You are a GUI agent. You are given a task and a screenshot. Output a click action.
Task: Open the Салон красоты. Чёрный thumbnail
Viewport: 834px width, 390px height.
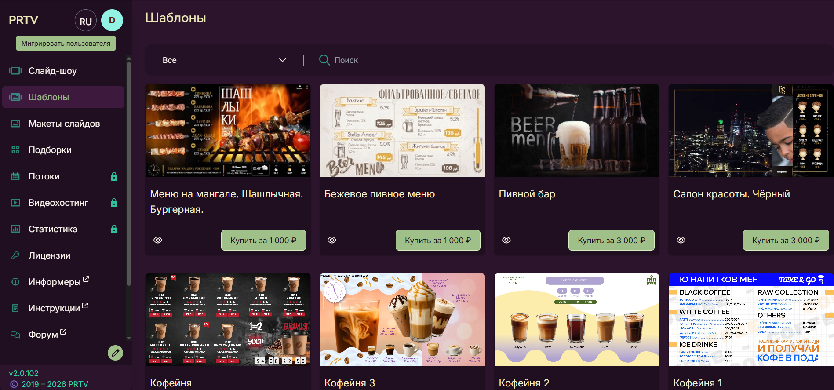[751, 131]
